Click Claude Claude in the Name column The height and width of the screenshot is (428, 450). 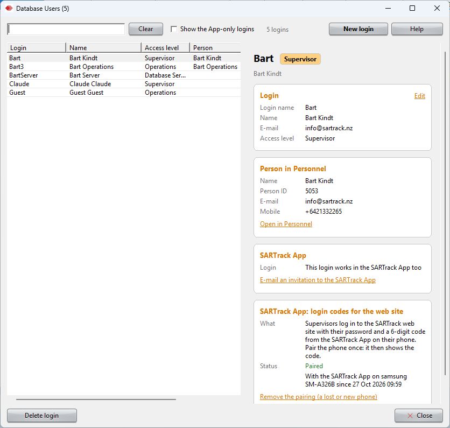(90, 84)
